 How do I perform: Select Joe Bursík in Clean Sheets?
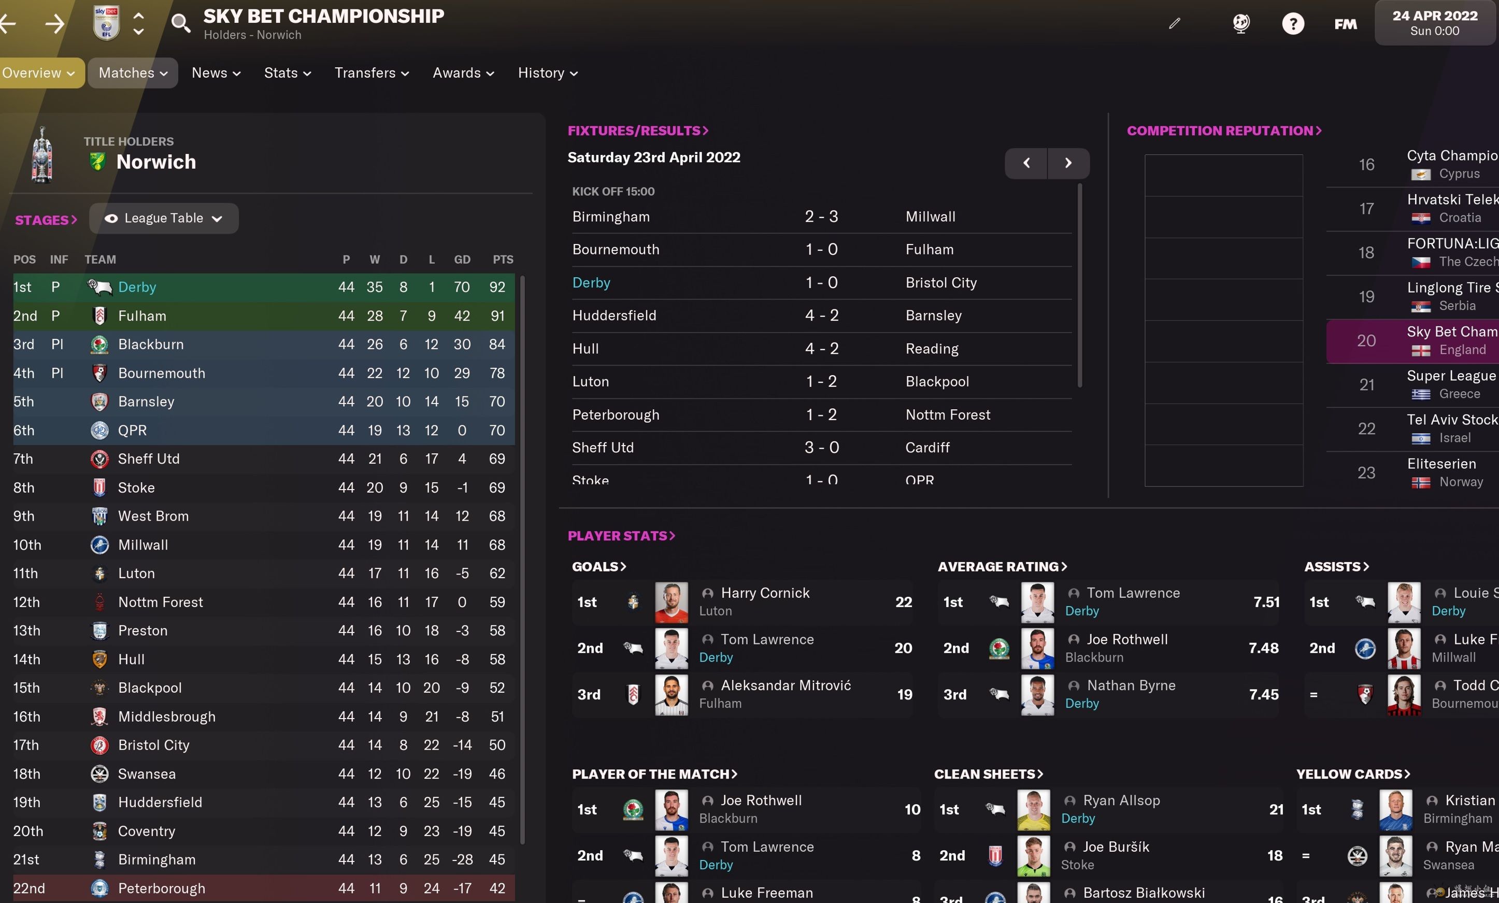1116,847
